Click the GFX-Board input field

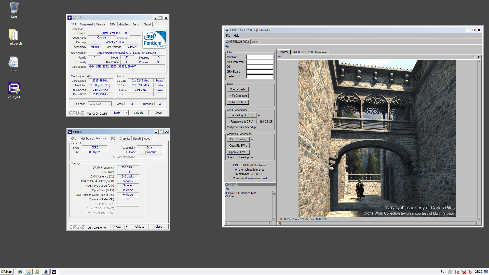260,72
